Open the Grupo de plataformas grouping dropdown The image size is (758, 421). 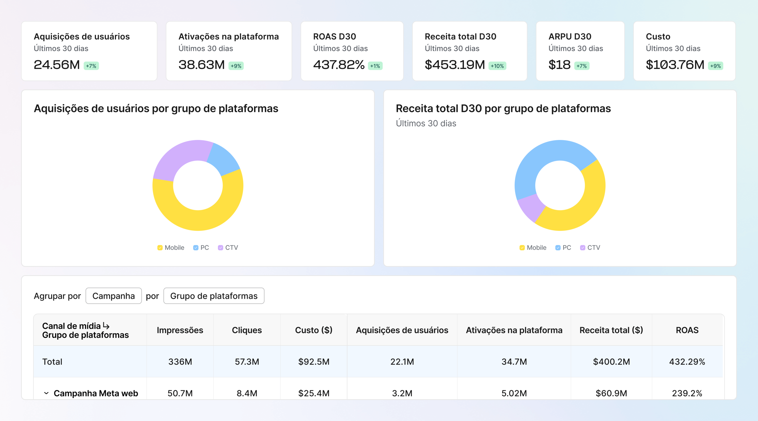(x=213, y=296)
